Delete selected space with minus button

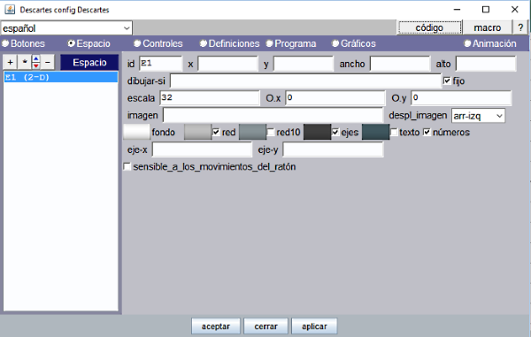[48, 62]
